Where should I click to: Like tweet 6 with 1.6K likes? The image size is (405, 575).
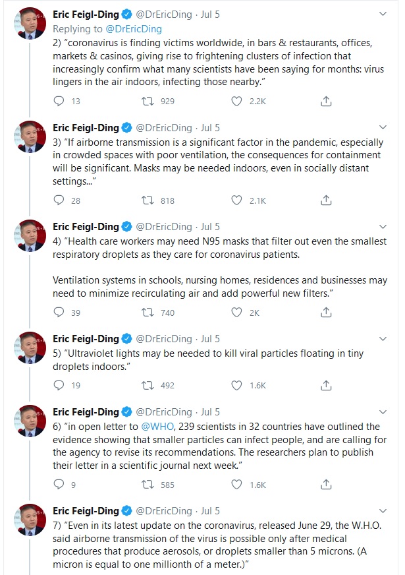click(x=237, y=485)
